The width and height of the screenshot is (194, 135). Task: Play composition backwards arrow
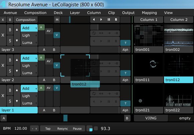click(94, 20)
